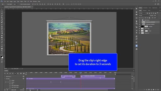Open the Character panel icon

pos(136,31)
